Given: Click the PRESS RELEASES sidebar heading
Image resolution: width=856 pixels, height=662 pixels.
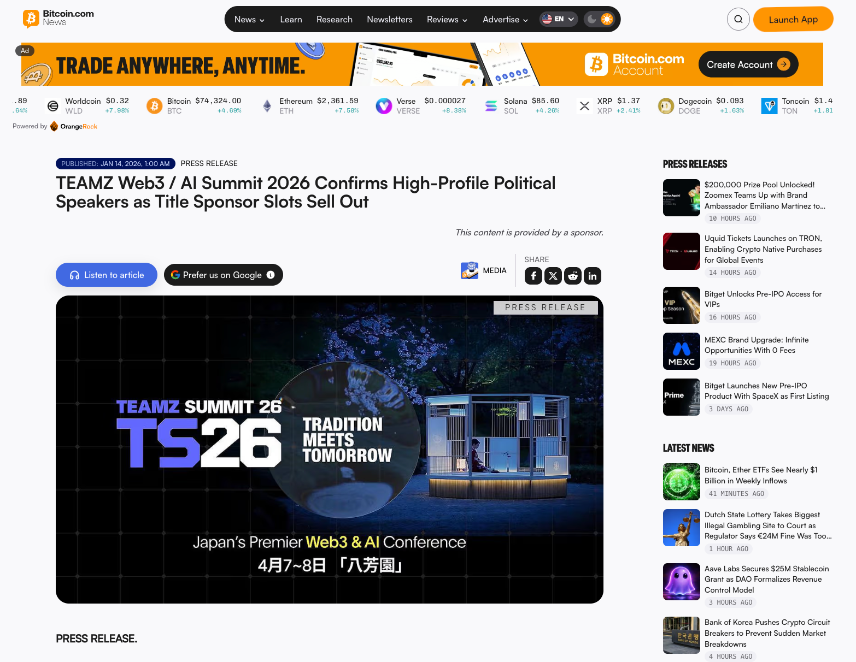Looking at the screenshot, I should coord(695,164).
